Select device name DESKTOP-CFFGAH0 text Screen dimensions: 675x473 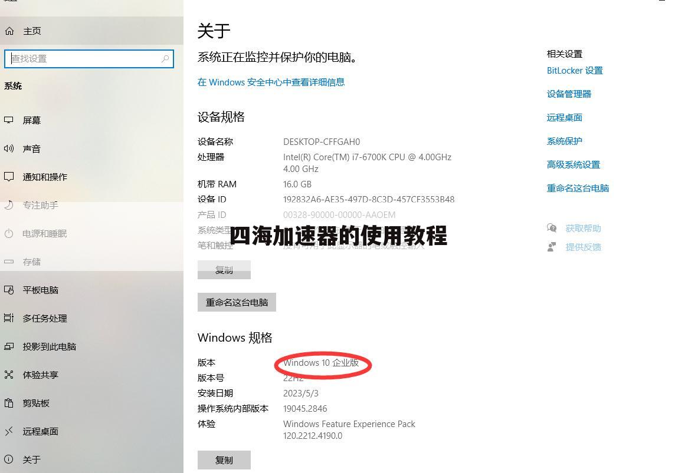tap(322, 142)
